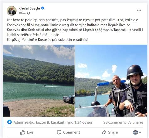This screenshot has width=149, height=138.
Task: Open the 98 Comments link
Action: [x=115, y=122]
